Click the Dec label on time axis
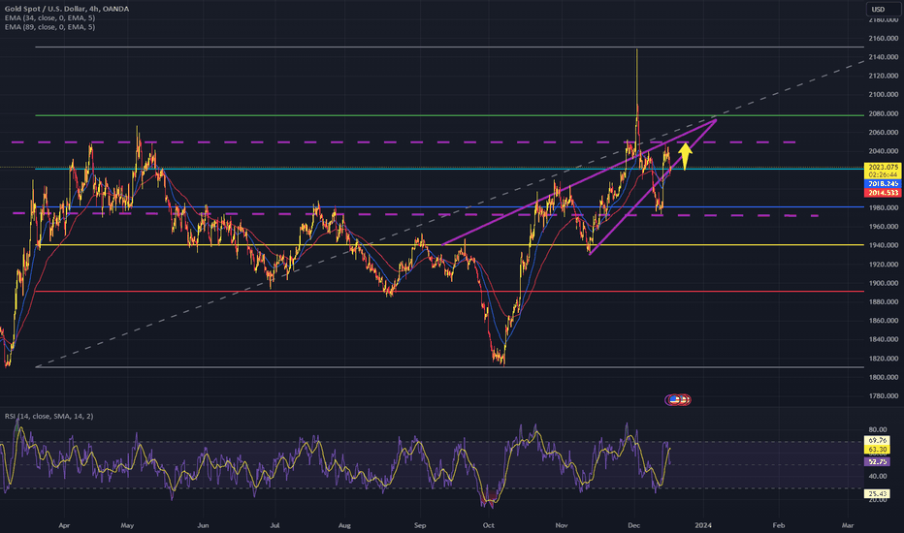 pyautogui.click(x=634, y=525)
